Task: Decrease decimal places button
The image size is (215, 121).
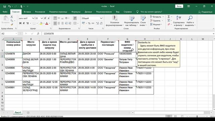Action: [101, 23]
